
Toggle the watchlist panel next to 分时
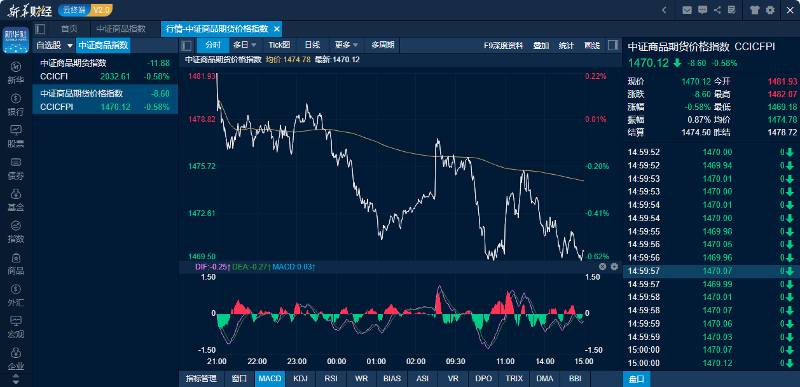[187, 45]
